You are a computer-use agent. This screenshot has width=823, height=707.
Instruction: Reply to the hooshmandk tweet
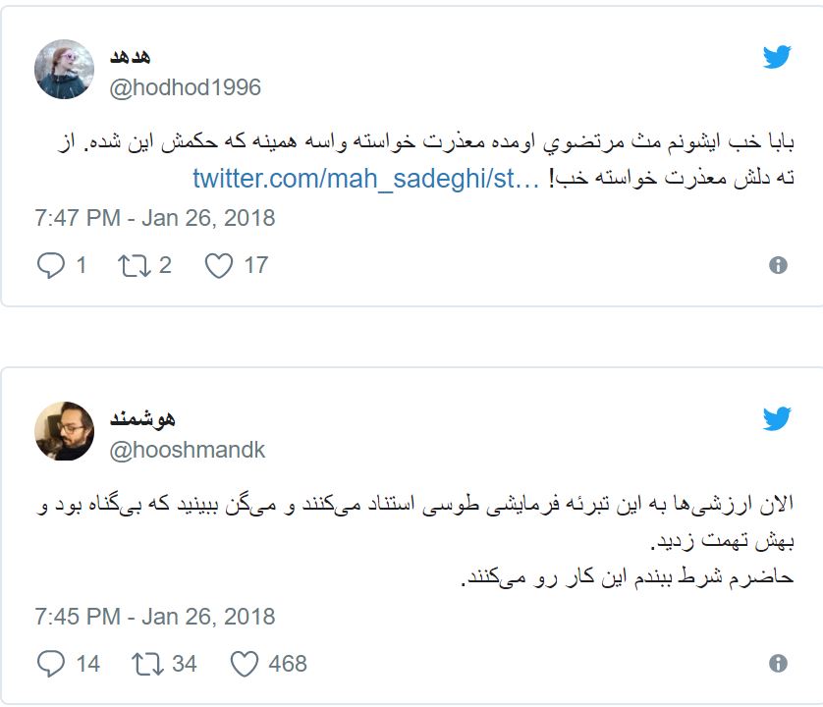50,664
